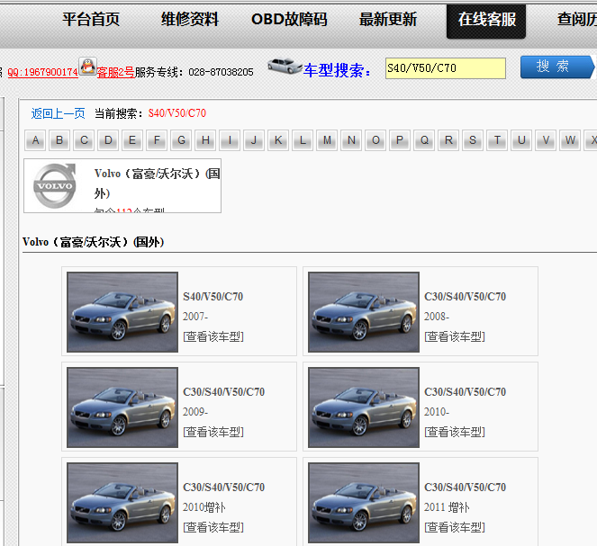Filter brands by letter R

point(448,140)
